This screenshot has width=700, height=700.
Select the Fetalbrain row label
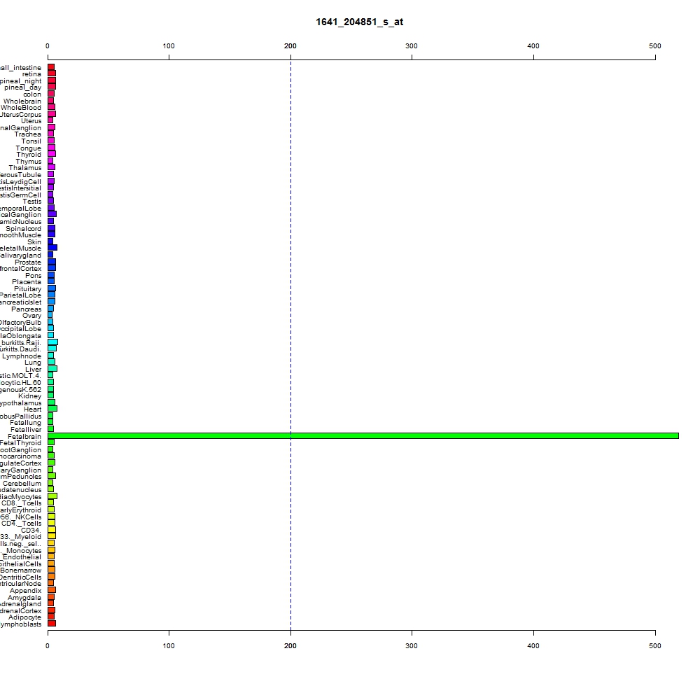(24, 436)
